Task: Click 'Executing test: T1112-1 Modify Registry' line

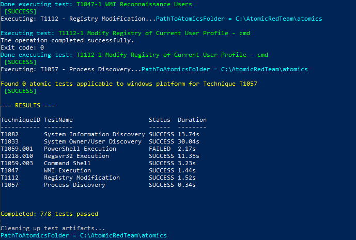Action: coord(126,33)
